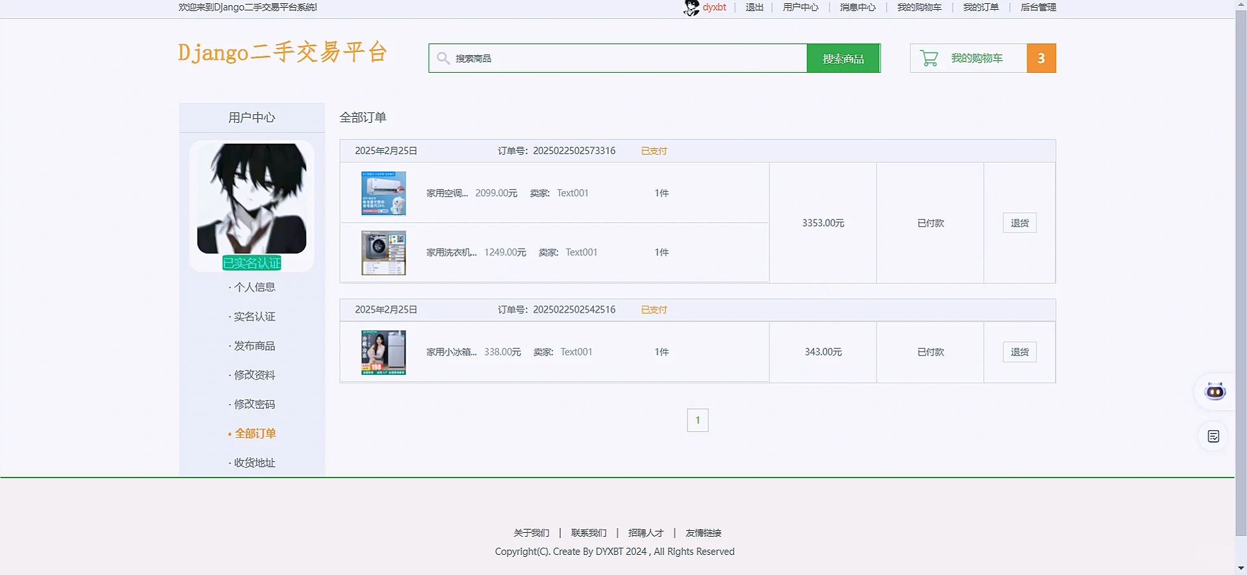Open 友情链接 footer link
The height and width of the screenshot is (575, 1247).
point(704,533)
